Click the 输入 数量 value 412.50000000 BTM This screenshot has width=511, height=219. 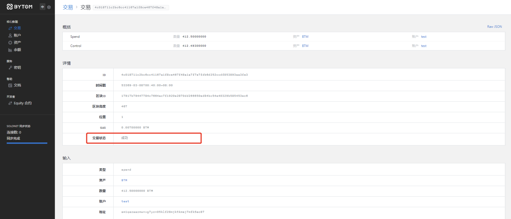pos(137,191)
